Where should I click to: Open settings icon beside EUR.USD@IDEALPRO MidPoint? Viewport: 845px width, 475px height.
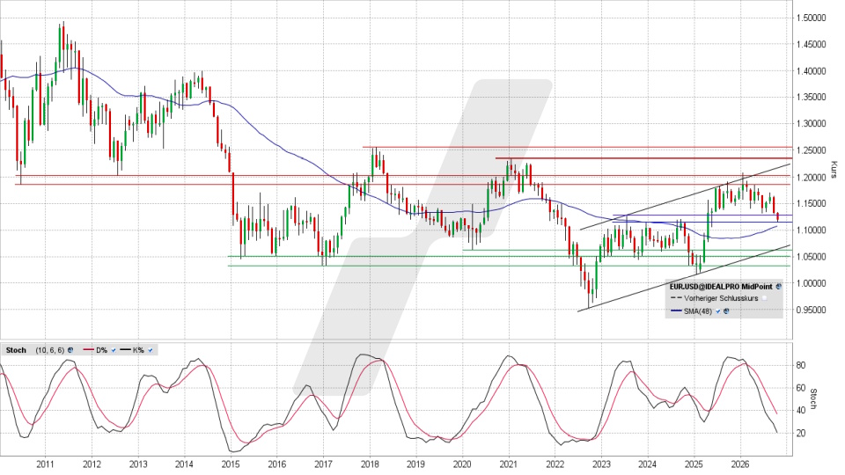point(779,287)
